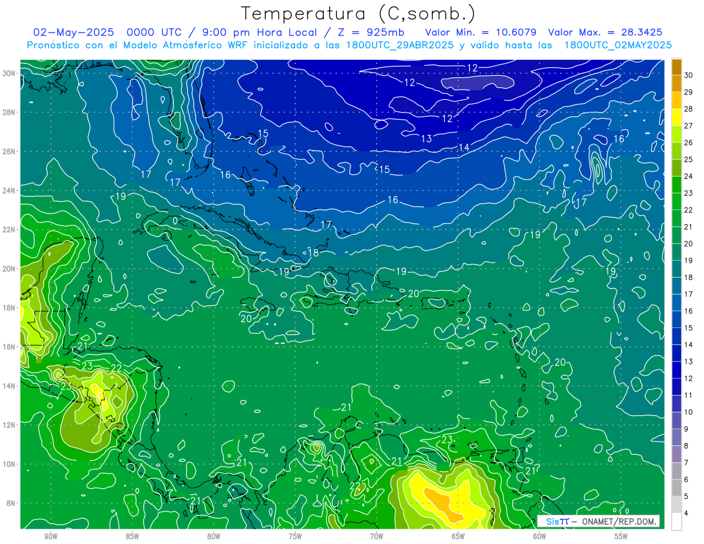
Task: Click the green legend swatch between 22 and 23
Action: [676, 201]
